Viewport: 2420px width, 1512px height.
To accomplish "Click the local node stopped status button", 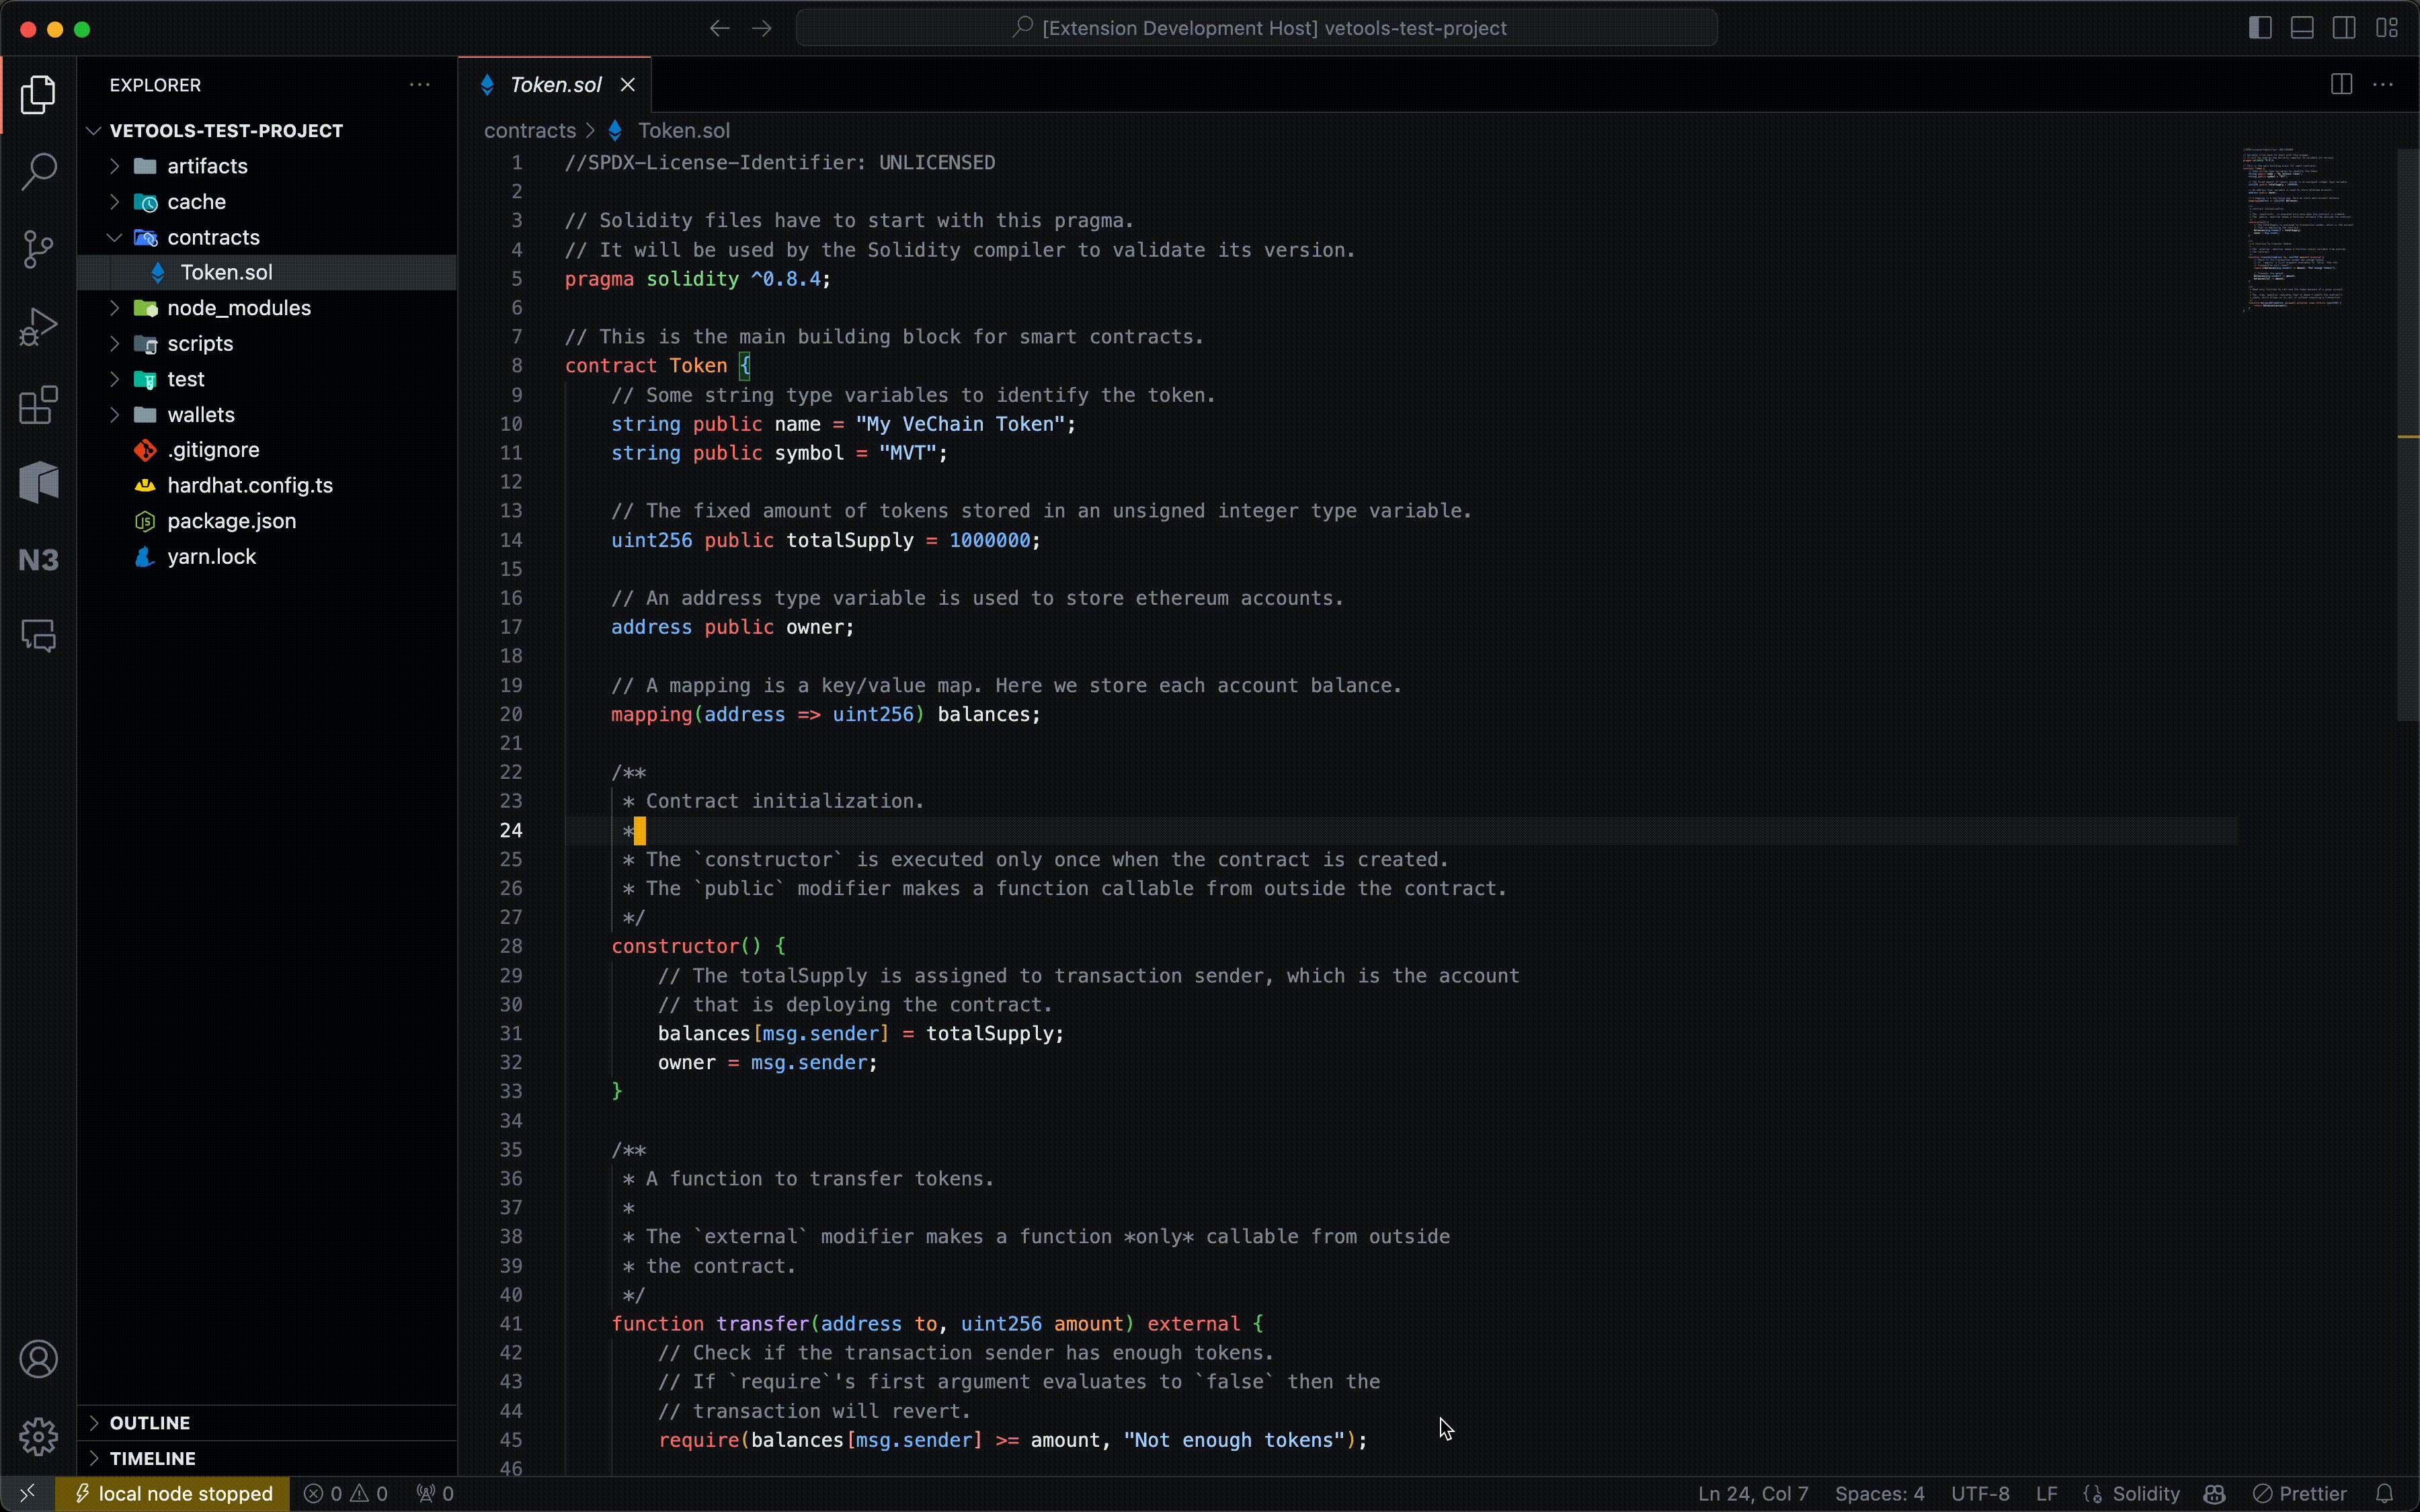I will click(x=173, y=1493).
